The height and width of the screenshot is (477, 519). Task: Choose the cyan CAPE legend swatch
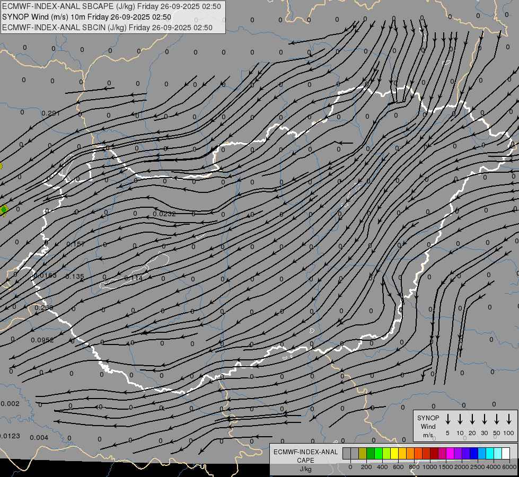tap(490, 453)
